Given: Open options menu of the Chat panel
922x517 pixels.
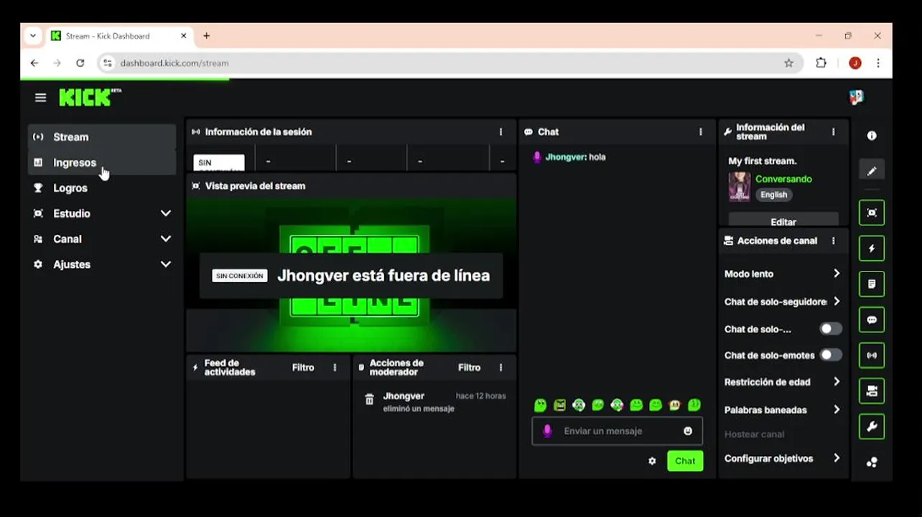Looking at the screenshot, I should (x=701, y=132).
